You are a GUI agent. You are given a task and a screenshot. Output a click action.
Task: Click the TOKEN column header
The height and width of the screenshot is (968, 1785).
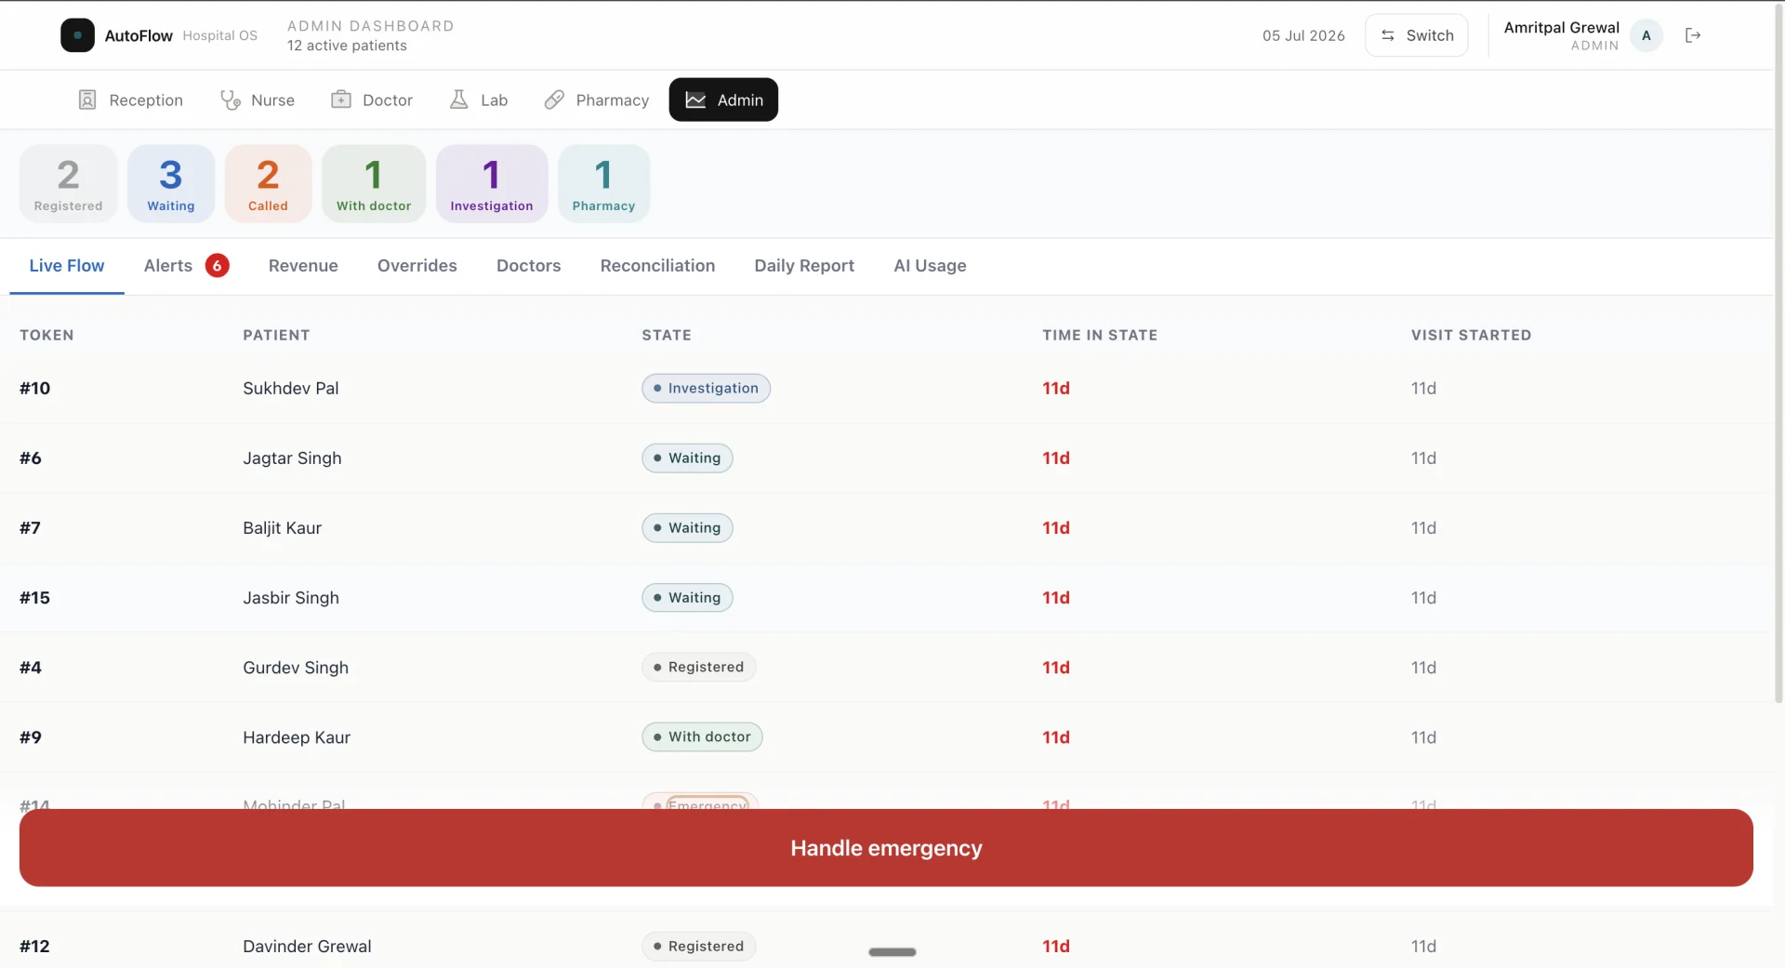coord(46,335)
